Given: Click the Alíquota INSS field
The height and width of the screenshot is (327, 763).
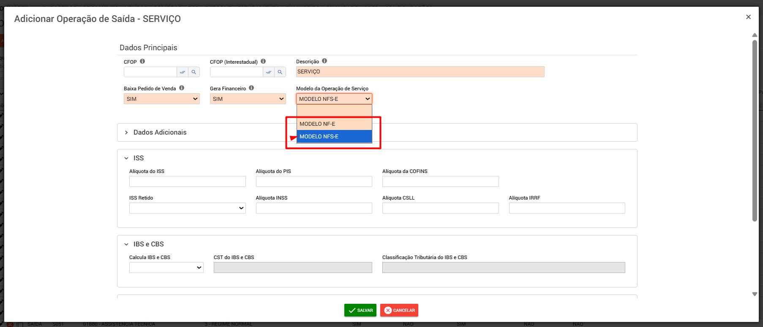Looking at the screenshot, I should click(x=314, y=208).
